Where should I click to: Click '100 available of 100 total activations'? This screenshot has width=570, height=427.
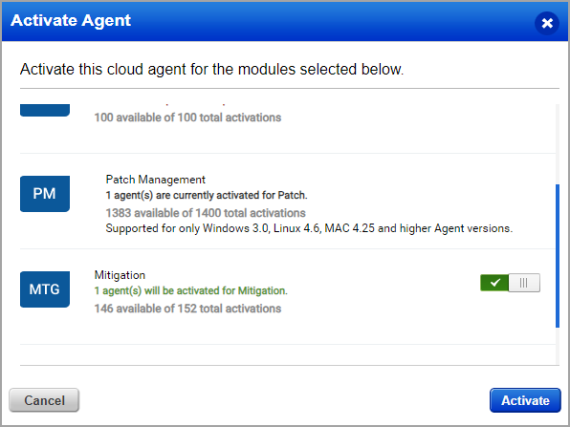pos(187,117)
